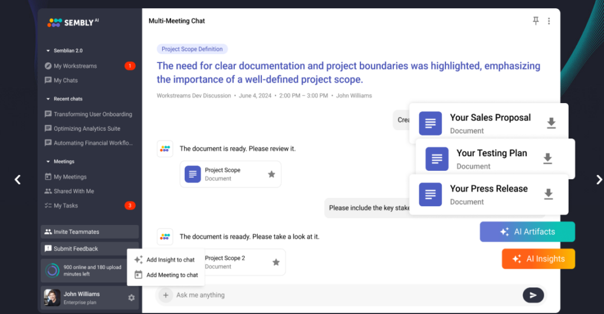This screenshot has height=314, width=604.
Task: Star the Project Scope 2 document
Action: (276, 262)
